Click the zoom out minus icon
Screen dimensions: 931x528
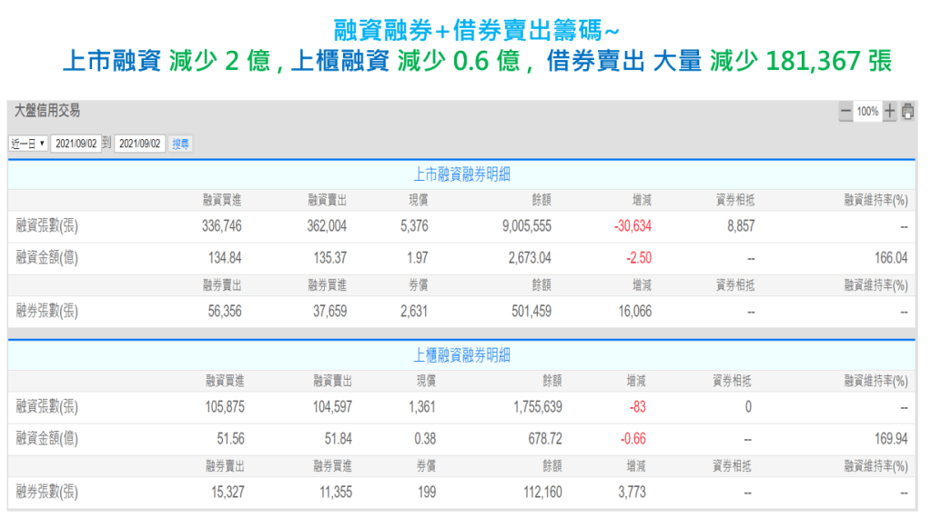coord(846,112)
